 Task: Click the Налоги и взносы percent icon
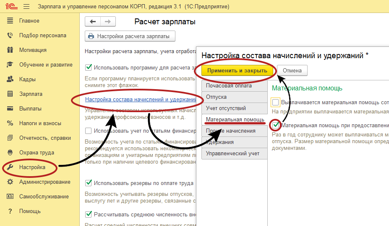(10, 123)
